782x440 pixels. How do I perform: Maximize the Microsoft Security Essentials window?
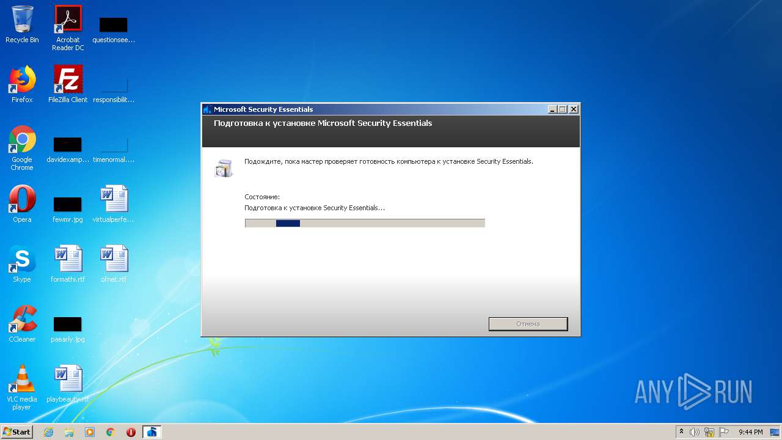pos(563,109)
